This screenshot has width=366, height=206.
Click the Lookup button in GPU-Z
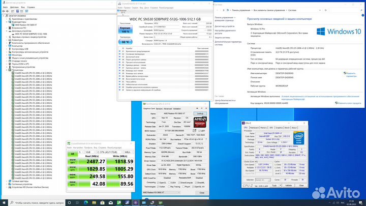pyautogui.click(x=200, y=113)
